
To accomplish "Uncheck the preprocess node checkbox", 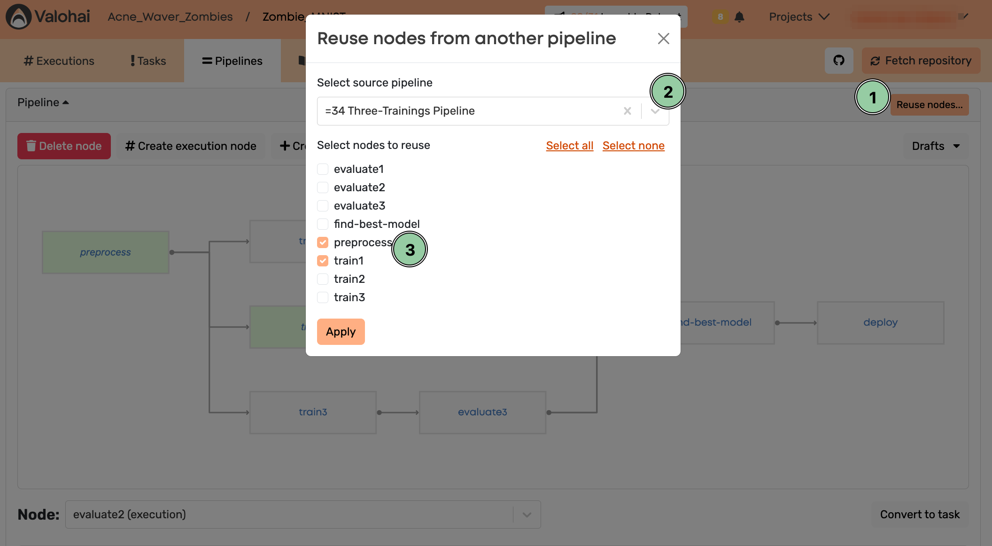I will pyautogui.click(x=323, y=242).
